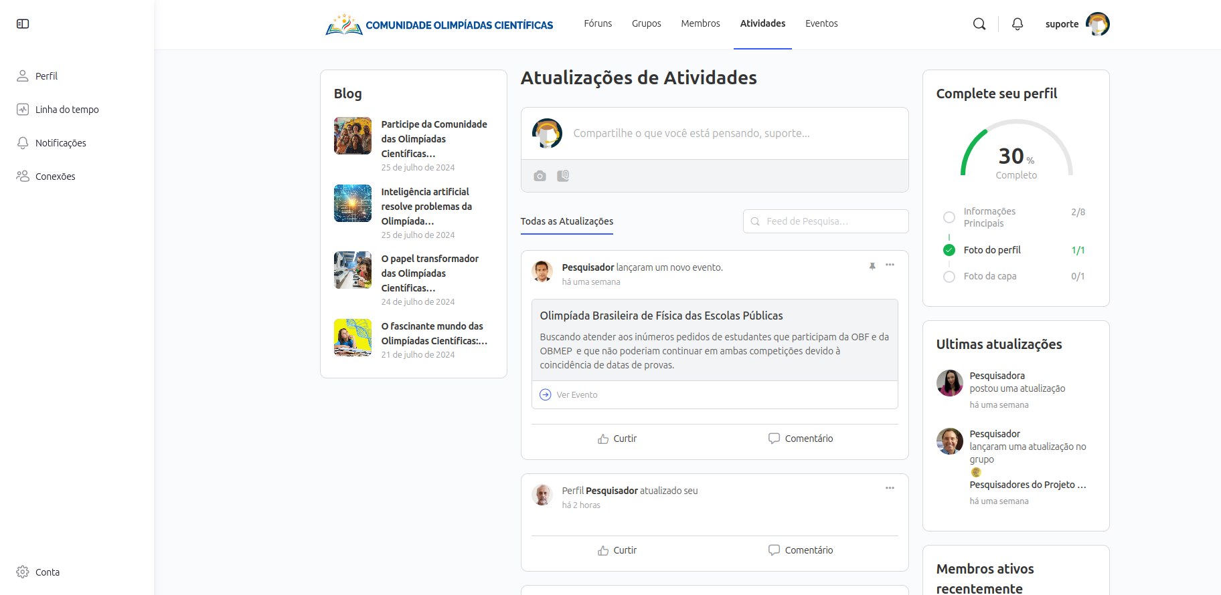Select the Foto da capa step circle
This screenshot has height=595, width=1221.
click(949, 276)
